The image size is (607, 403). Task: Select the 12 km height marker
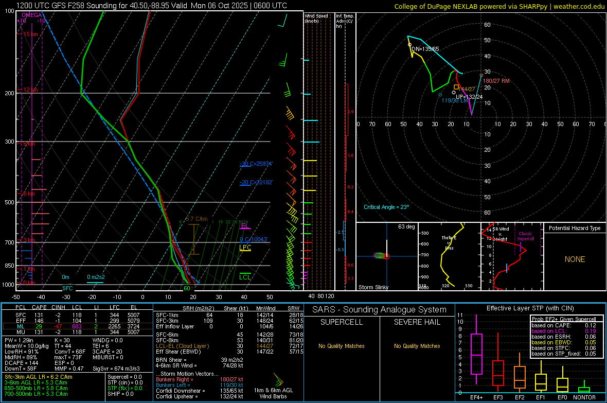coord(29,90)
